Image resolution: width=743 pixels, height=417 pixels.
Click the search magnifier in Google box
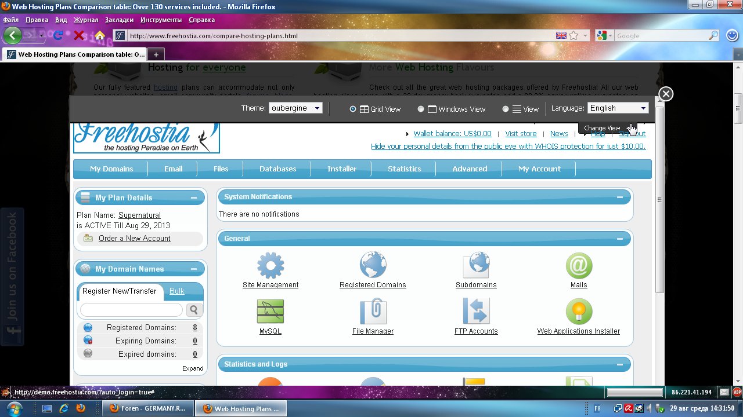pyautogui.click(x=713, y=35)
